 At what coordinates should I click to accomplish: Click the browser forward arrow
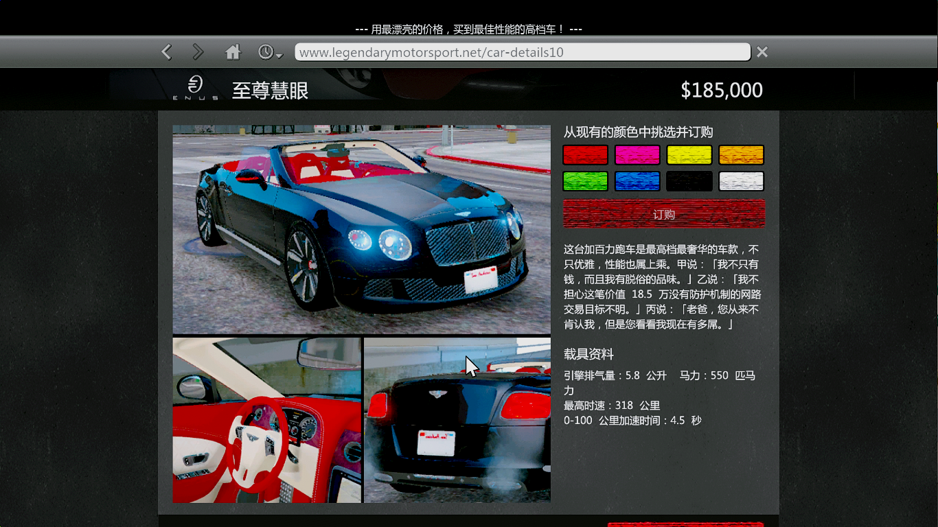point(198,52)
